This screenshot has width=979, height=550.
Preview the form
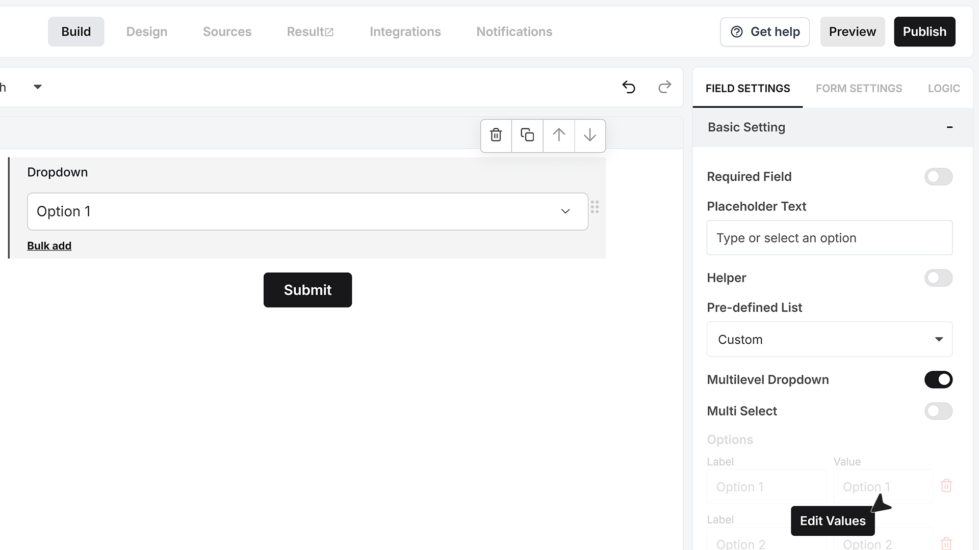852,32
